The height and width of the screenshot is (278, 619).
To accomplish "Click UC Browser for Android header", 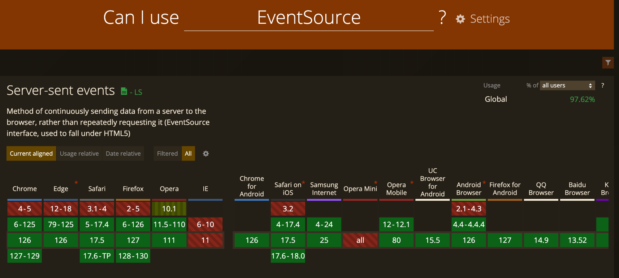I will click(433, 182).
